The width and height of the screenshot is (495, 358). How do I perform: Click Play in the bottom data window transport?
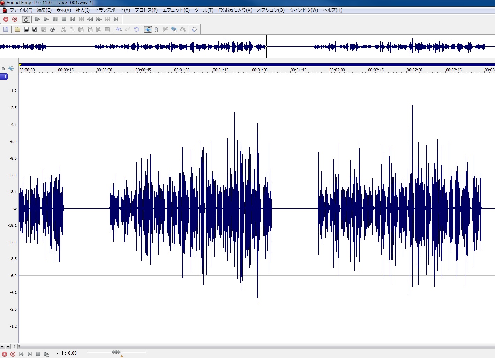click(46, 354)
